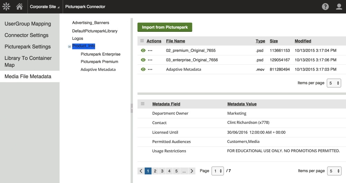Change items per page in metadata table
The image size is (346, 183).
[334, 171]
